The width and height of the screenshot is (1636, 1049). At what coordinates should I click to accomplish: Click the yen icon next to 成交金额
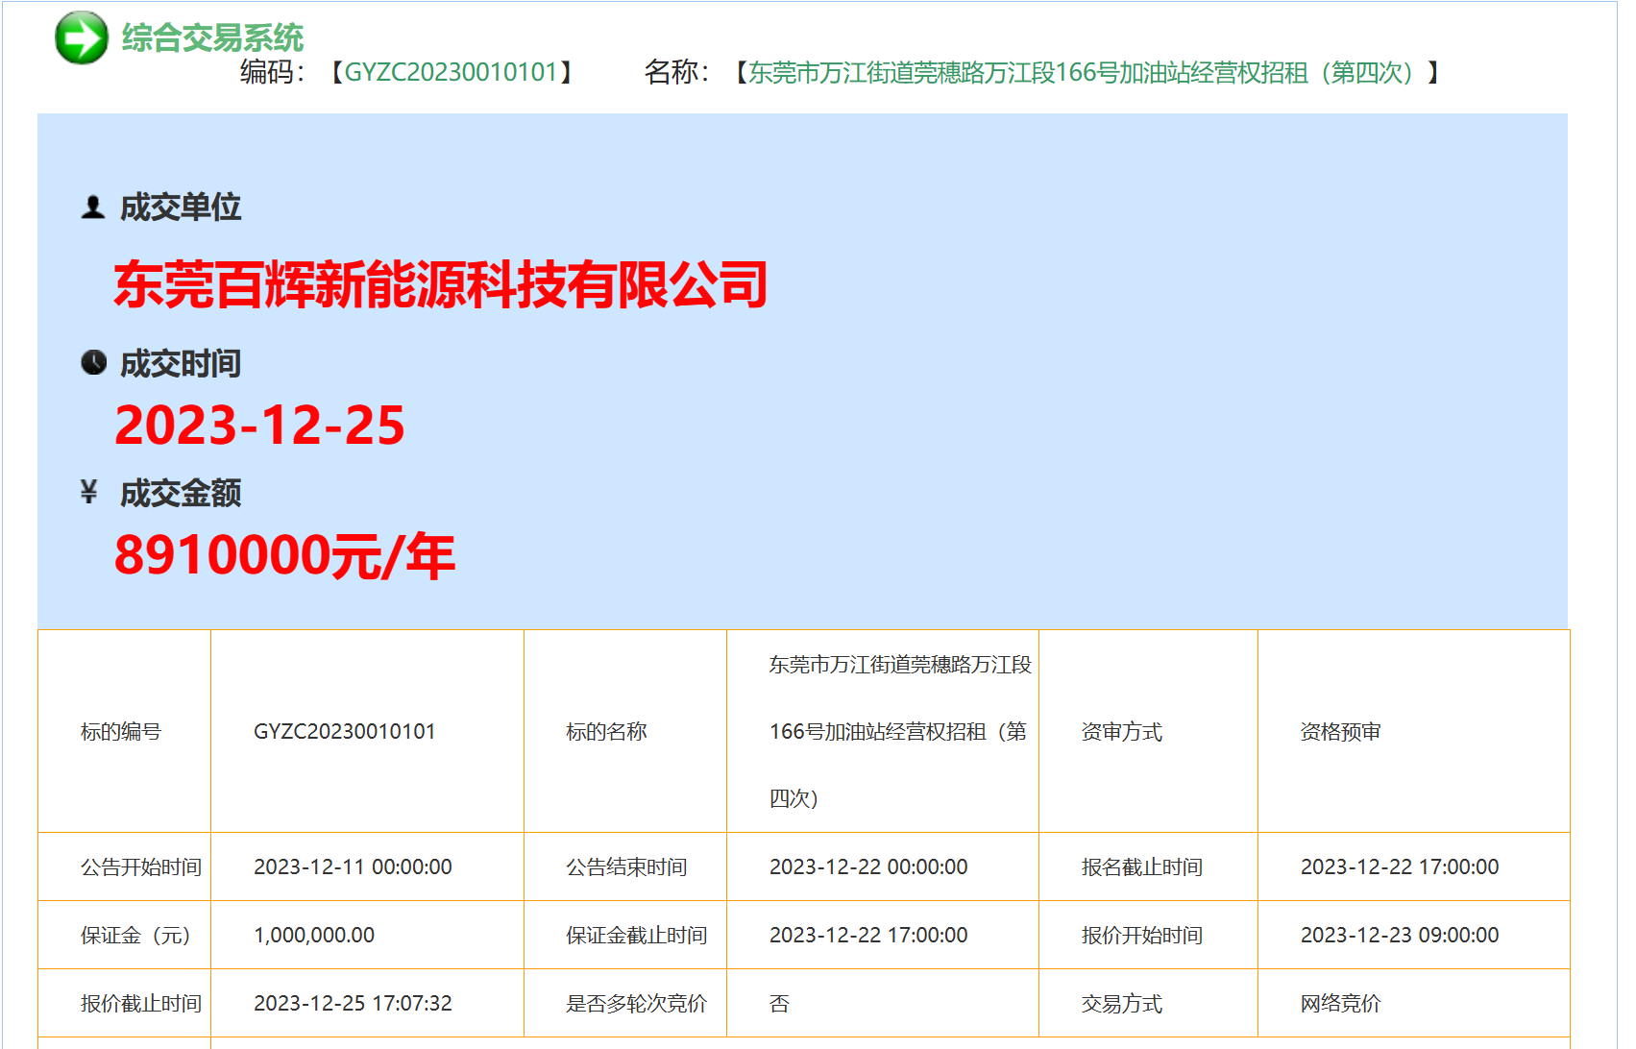[x=89, y=492]
